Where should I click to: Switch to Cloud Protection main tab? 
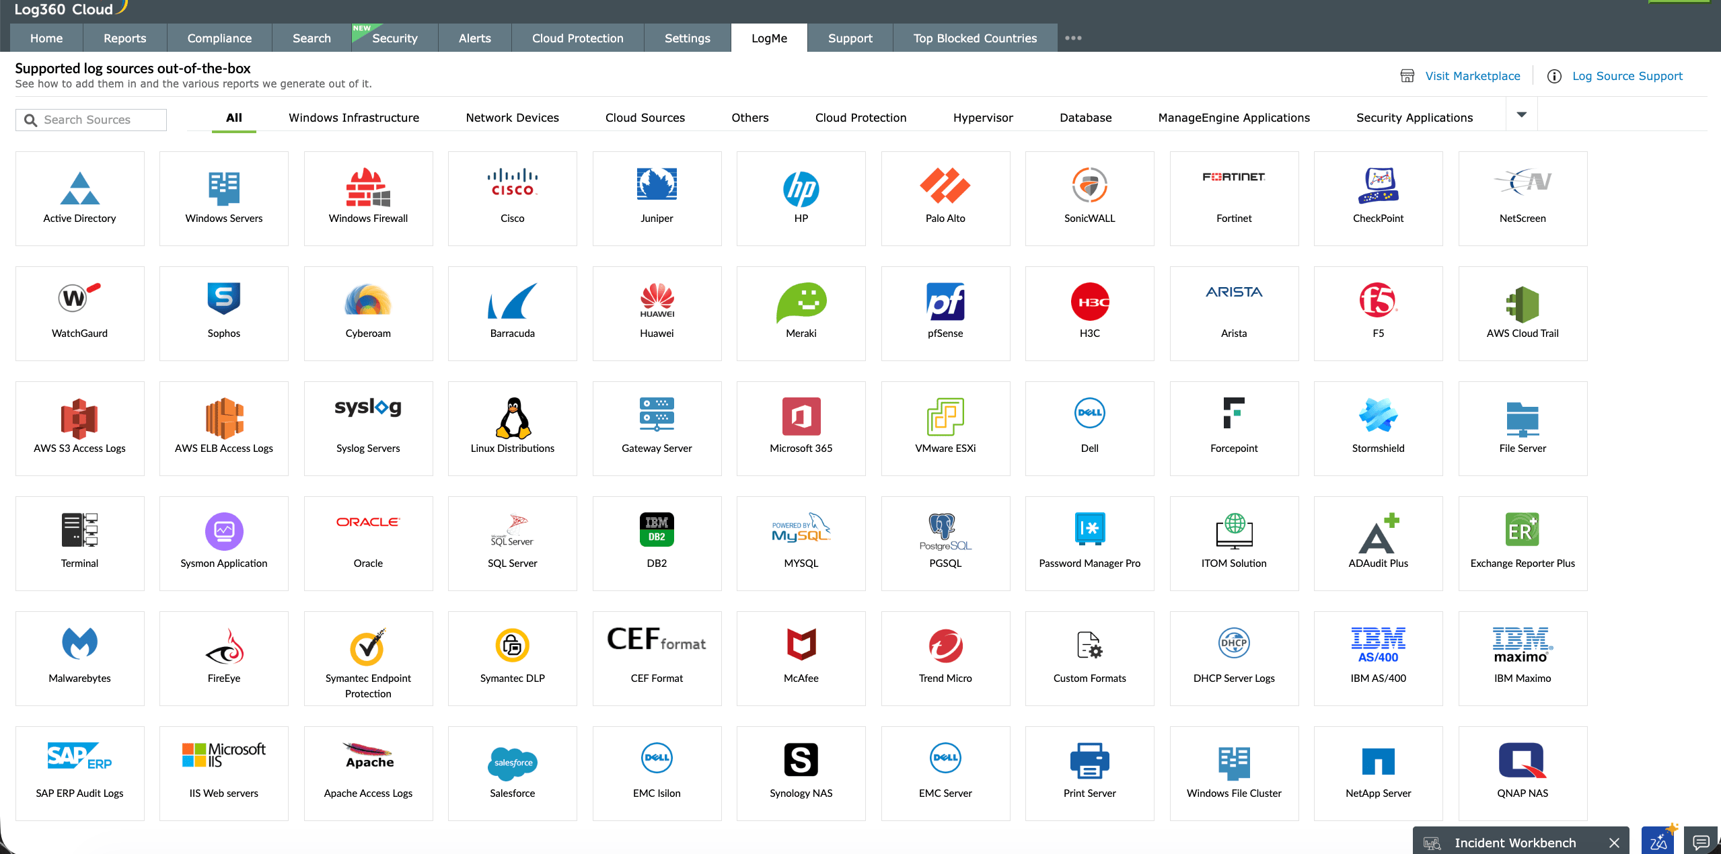[x=577, y=38]
